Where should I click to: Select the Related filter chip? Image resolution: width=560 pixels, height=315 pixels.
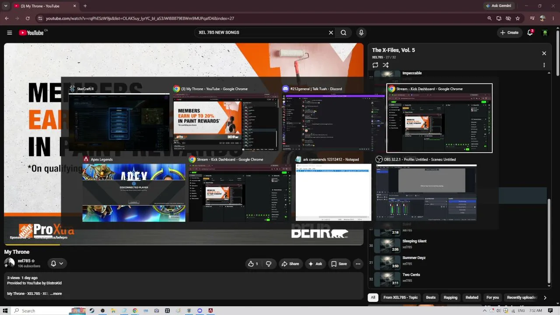coord(472,297)
